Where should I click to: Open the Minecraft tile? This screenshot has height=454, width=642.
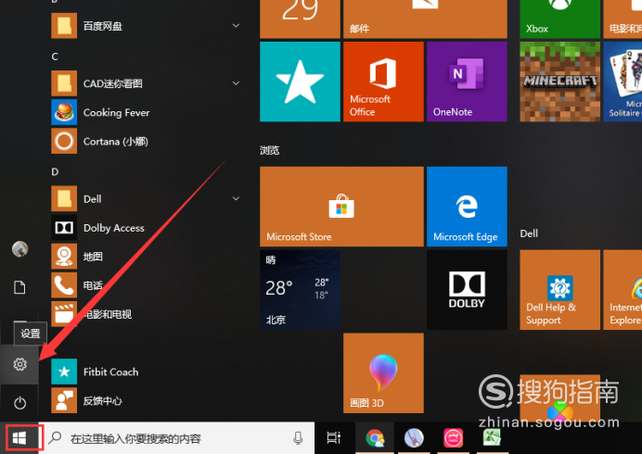(x=559, y=82)
